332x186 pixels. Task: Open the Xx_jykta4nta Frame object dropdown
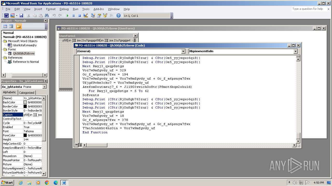[x=44, y=87]
